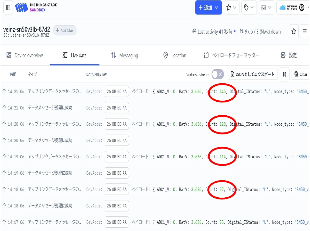Switch to Device overview tab
This screenshot has height=231, width=310.
coord(25,55)
